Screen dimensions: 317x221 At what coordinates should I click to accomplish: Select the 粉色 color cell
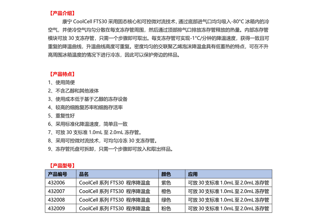pyautogui.click(x=172, y=208)
